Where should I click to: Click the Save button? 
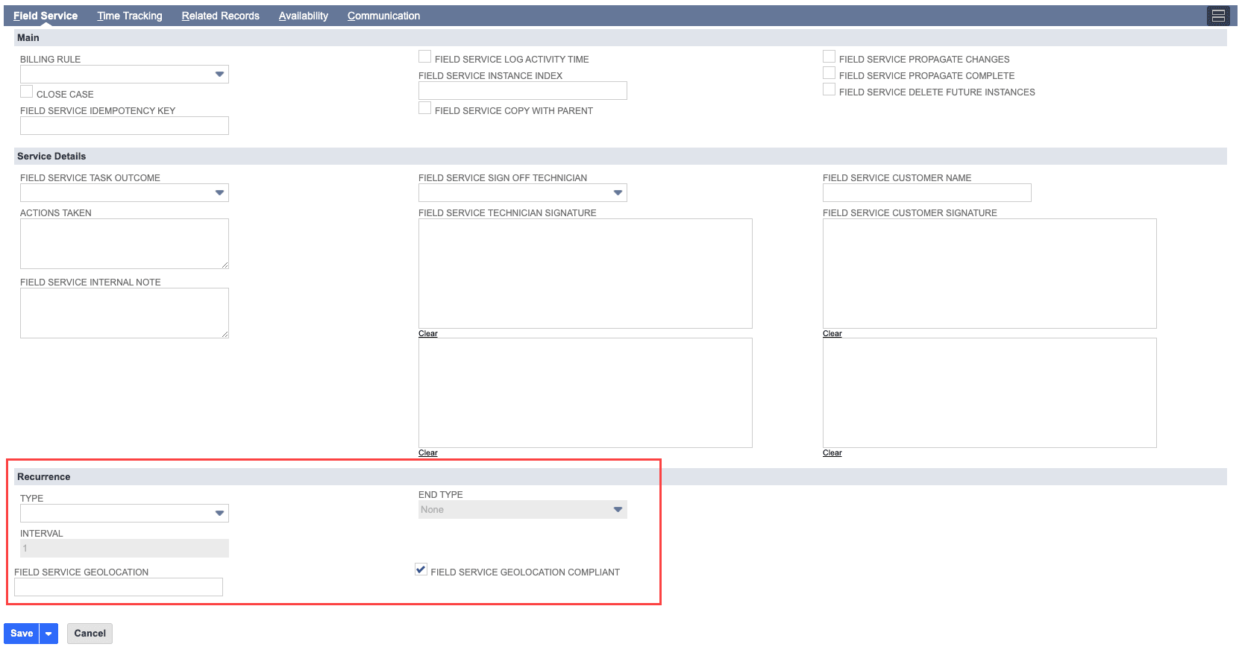coord(22,634)
